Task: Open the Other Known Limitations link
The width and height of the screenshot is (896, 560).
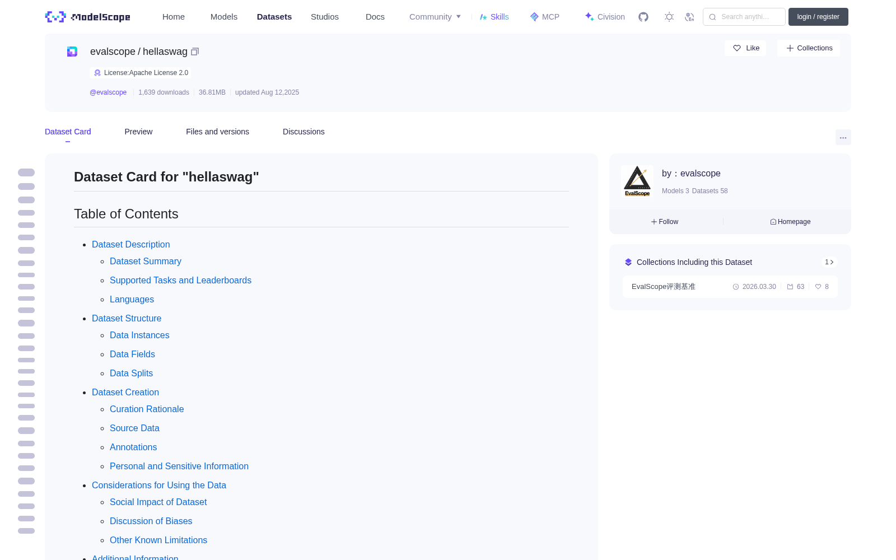Action: click(158, 540)
